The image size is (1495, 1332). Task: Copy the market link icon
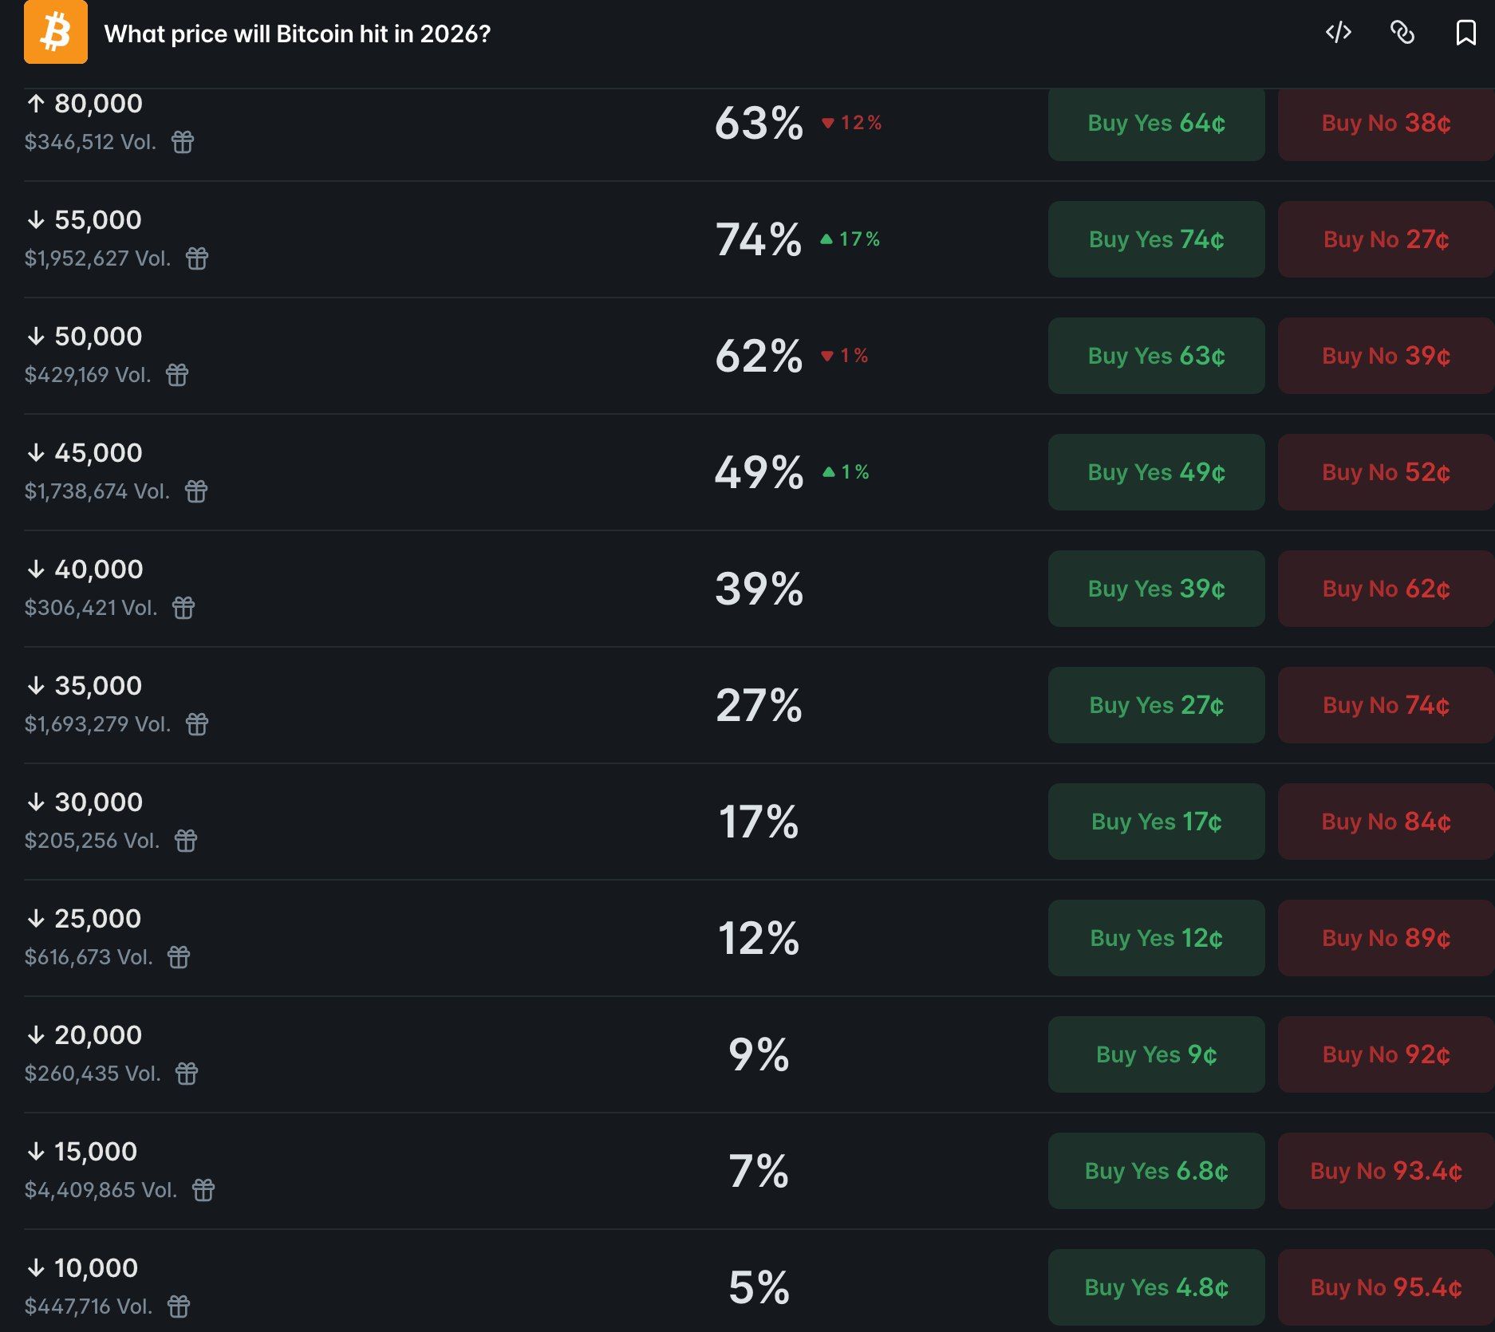tap(1402, 33)
